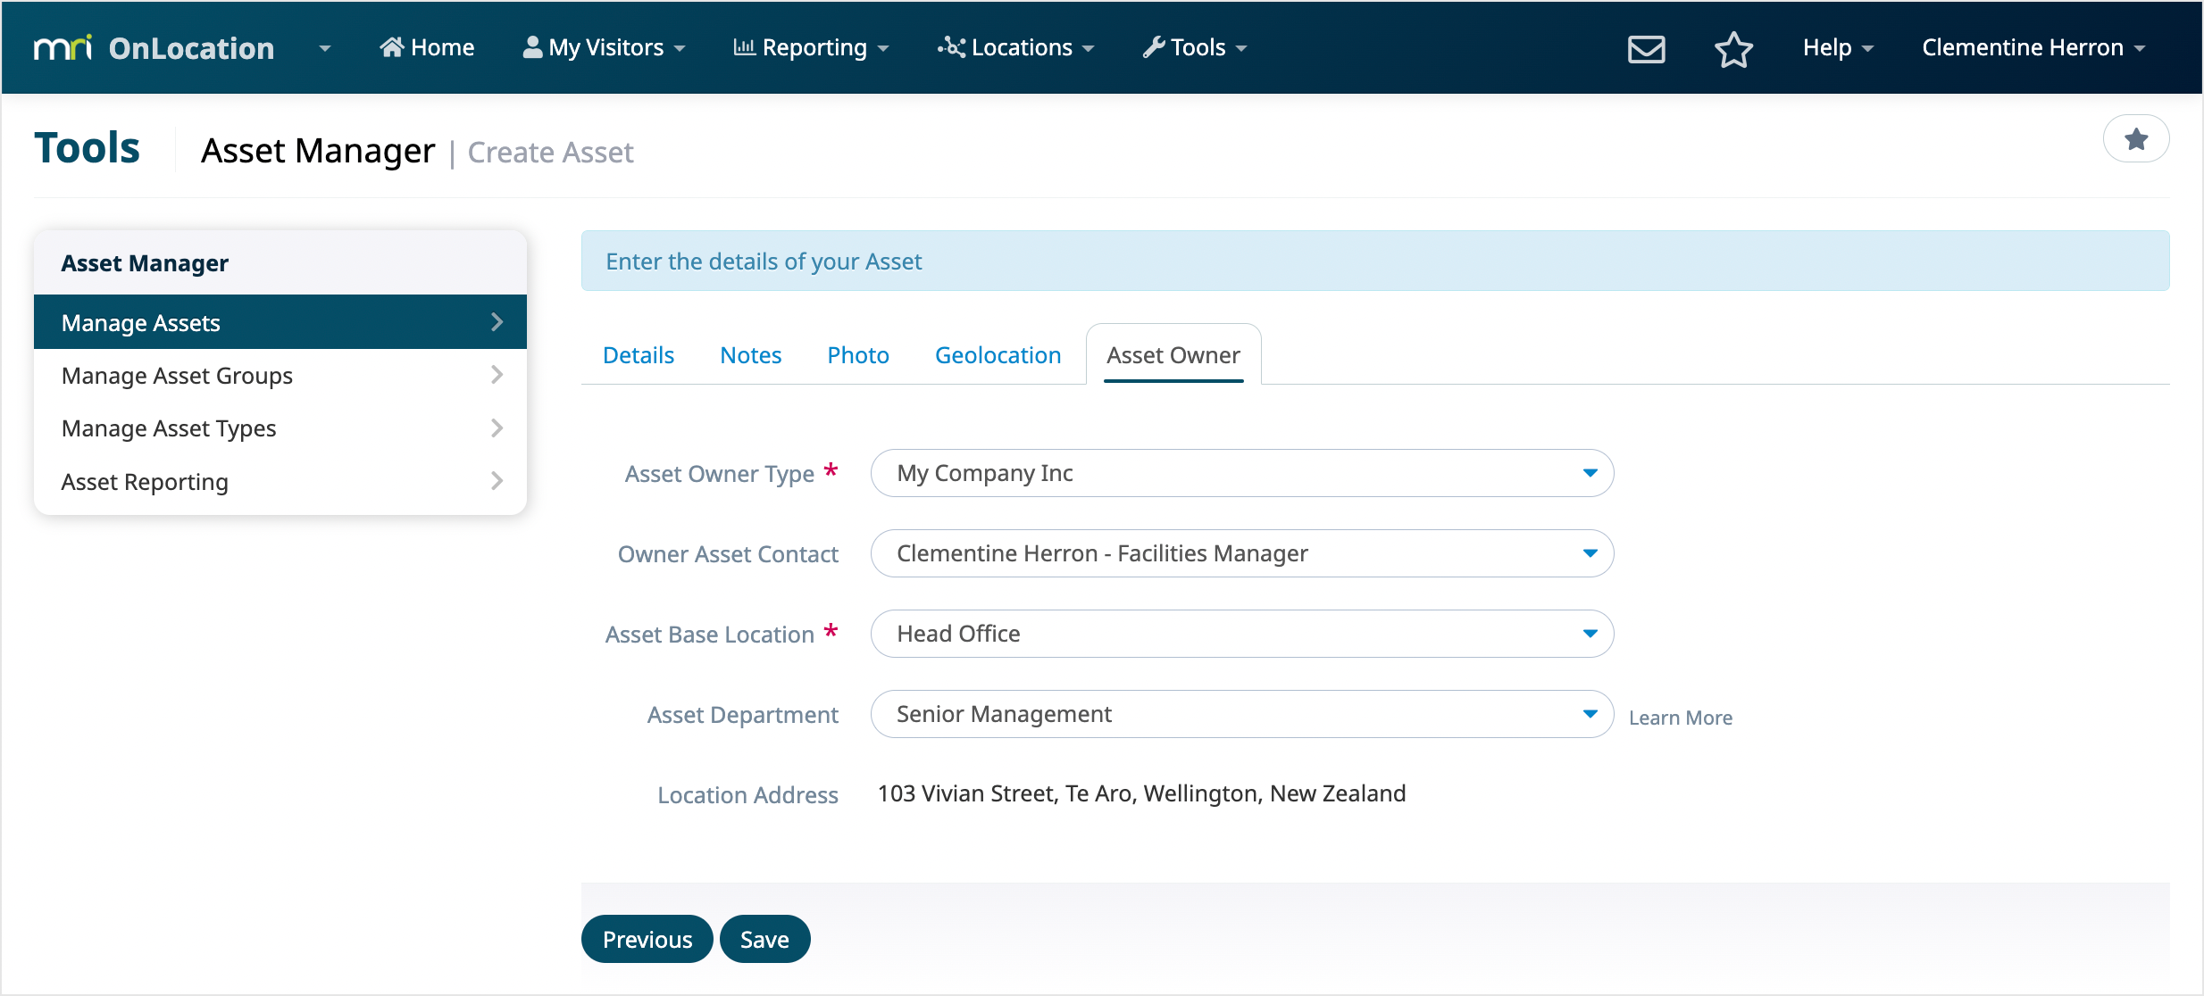Select Asset Reporting in the sidebar
Image resolution: width=2204 pixels, height=996 pixels.
coord(280,482)
